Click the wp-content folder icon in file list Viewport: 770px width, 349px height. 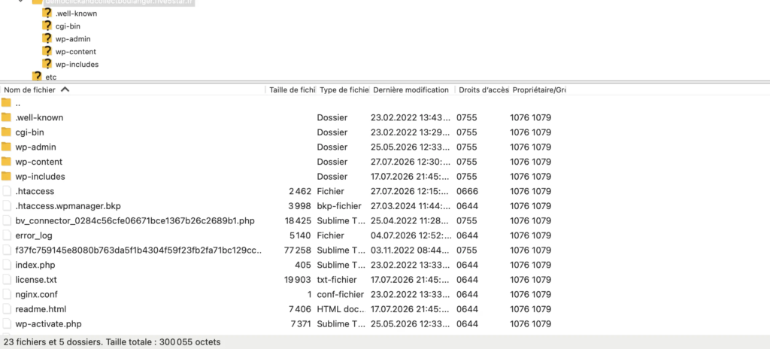(6, 162)
